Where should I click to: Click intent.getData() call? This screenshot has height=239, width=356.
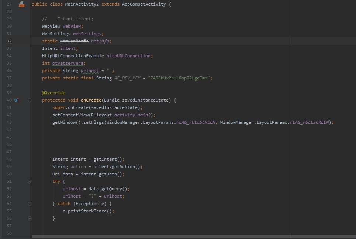click(101, 174)
